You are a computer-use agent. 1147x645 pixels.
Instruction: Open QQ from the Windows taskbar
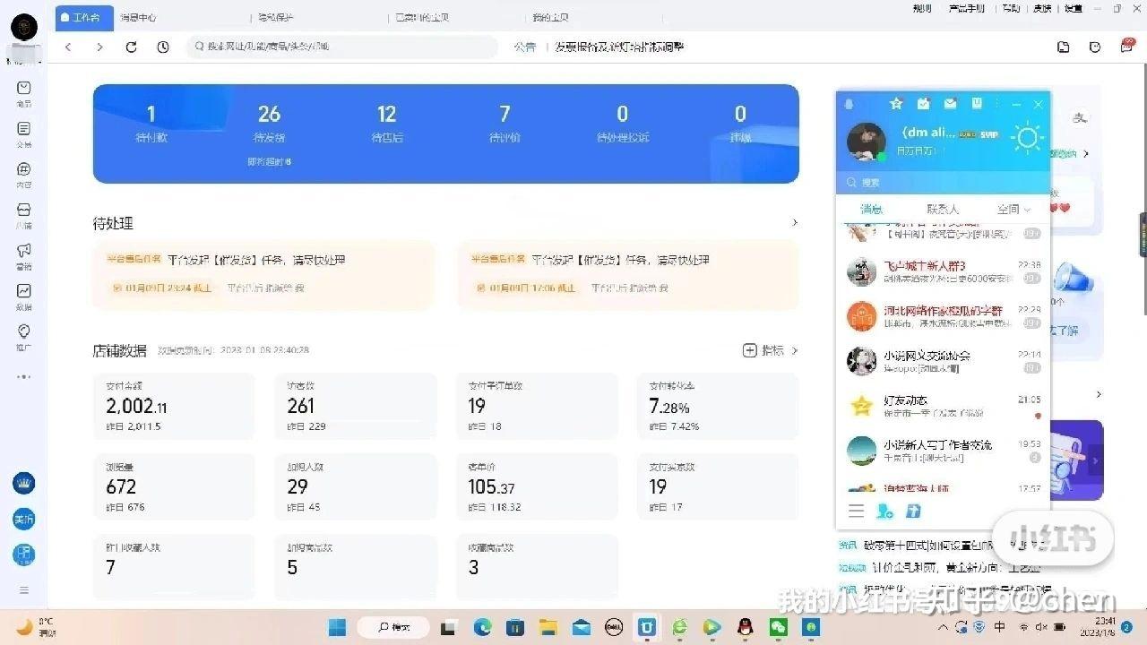coord(745,627)
